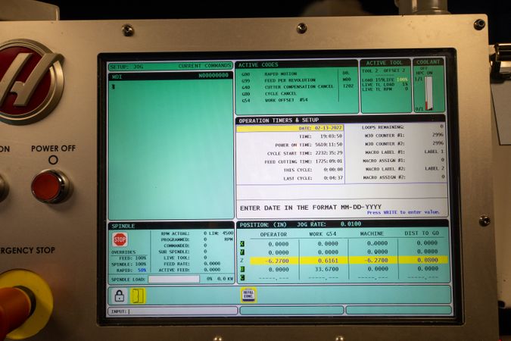The width and height of the screenshot is (511, 341).
Task: Select the green X axis indicator
Action: pos(242,244)
